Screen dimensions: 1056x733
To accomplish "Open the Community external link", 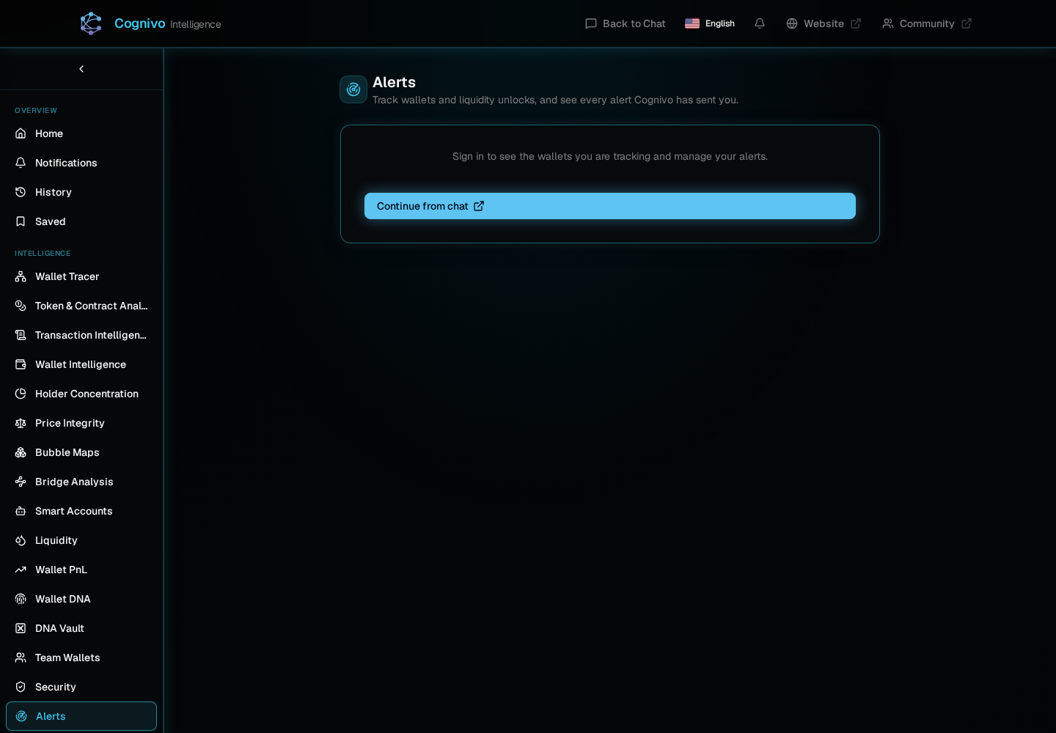I will coord(927,23).
